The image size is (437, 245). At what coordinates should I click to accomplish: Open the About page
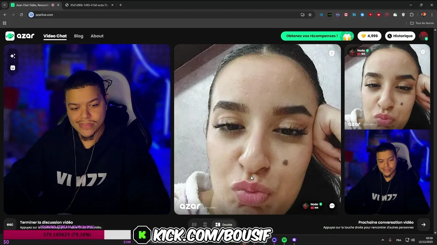coord(97,36)
